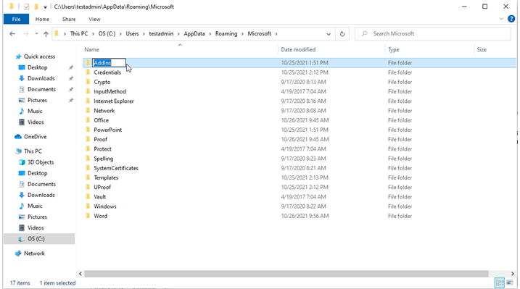Screen dimensions: 520x289
Task: Switch to Details view icon in status bar
Action: (x=500, y=282)
